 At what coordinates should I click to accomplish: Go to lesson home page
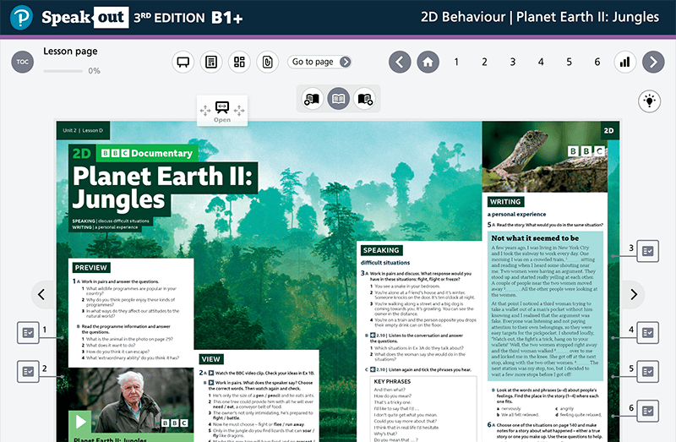tap(428, 62)
